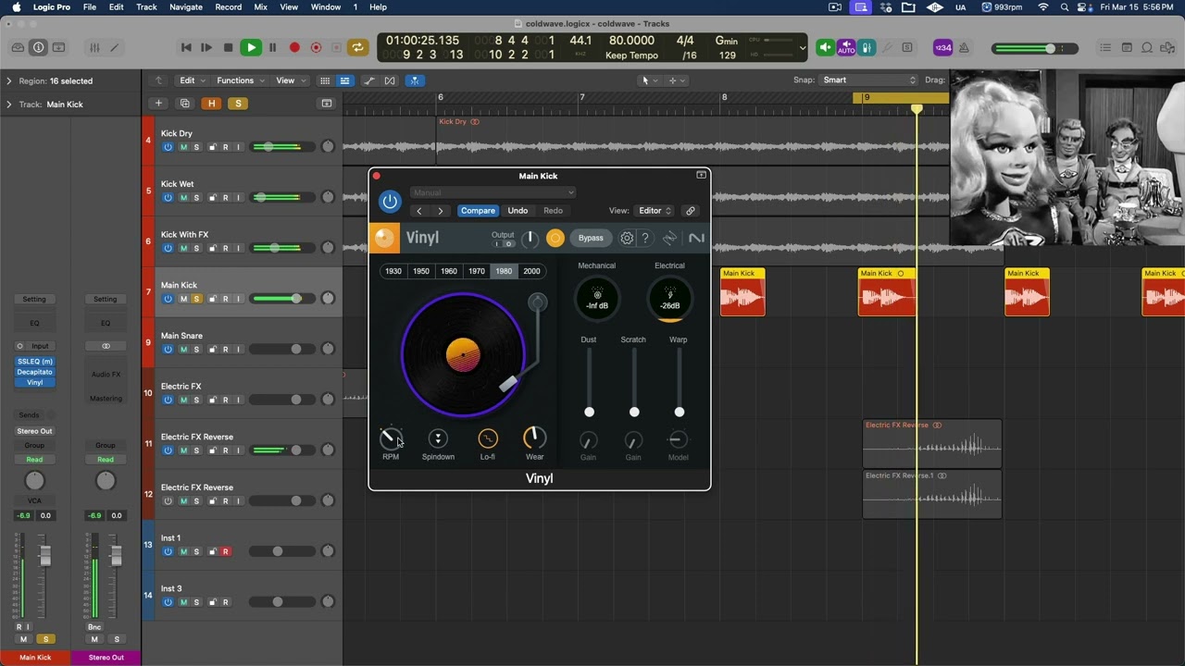Open the Mix menu
This screenshot has height=666, width=1185.
point(260,7)
